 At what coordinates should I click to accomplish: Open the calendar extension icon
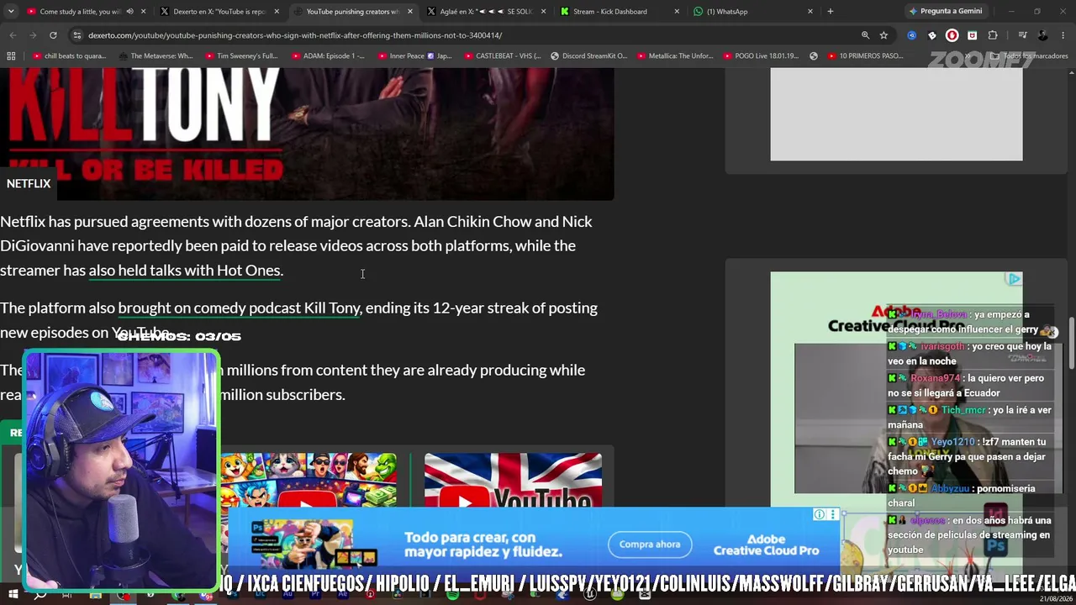973,35
